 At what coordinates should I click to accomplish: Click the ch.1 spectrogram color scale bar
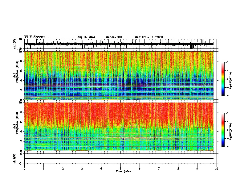(223, 79)
